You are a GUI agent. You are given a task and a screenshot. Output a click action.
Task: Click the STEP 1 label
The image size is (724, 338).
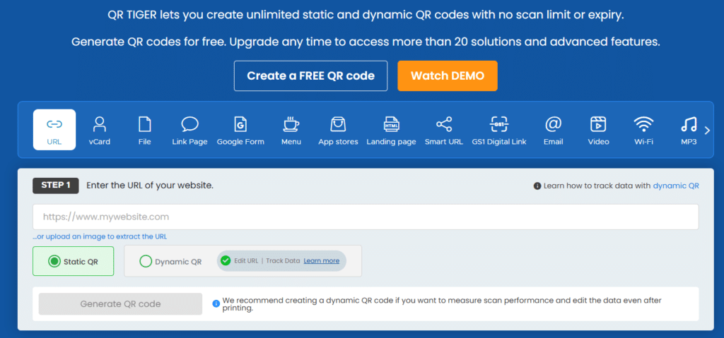[55, 186]
